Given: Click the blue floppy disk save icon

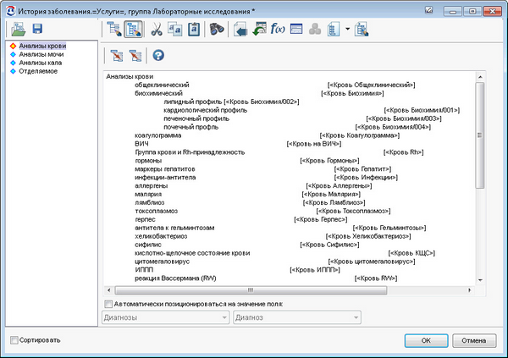Looking at the screenshot, I should pos(37,29).
